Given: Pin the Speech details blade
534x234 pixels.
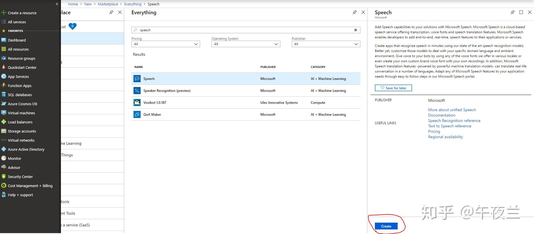Looking at the screenshot, I should coord(512,13).
